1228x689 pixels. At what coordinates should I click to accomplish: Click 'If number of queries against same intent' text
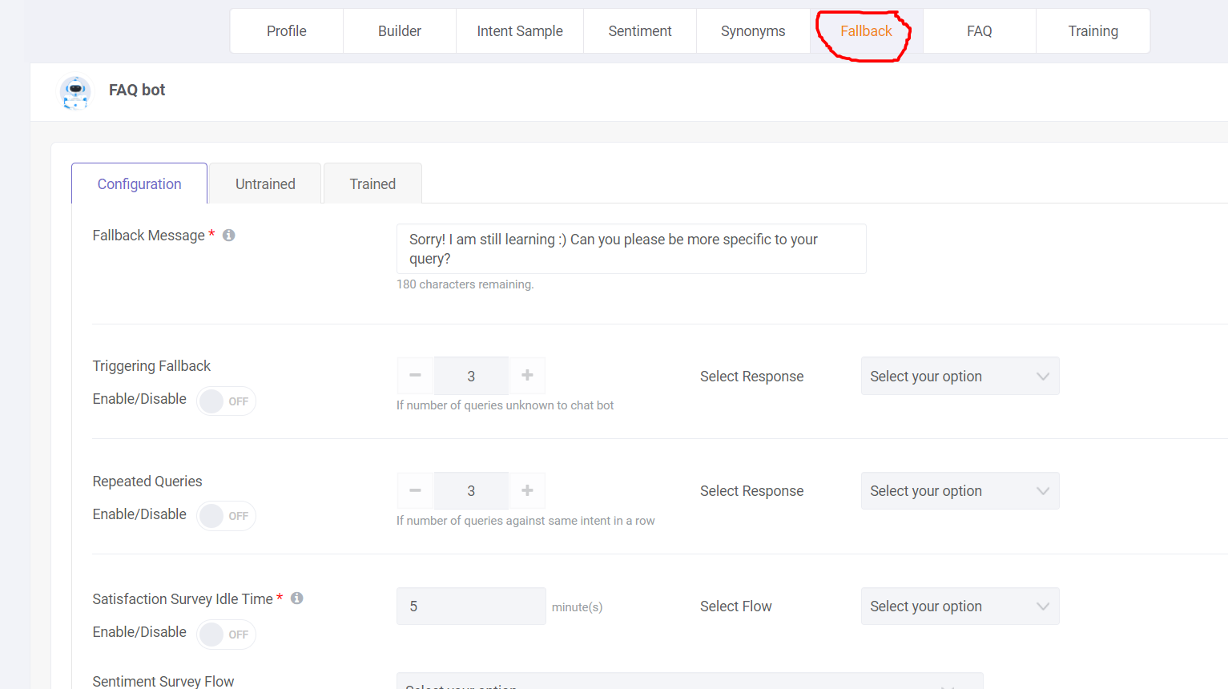pyautogui.click(x=525, y=521)
